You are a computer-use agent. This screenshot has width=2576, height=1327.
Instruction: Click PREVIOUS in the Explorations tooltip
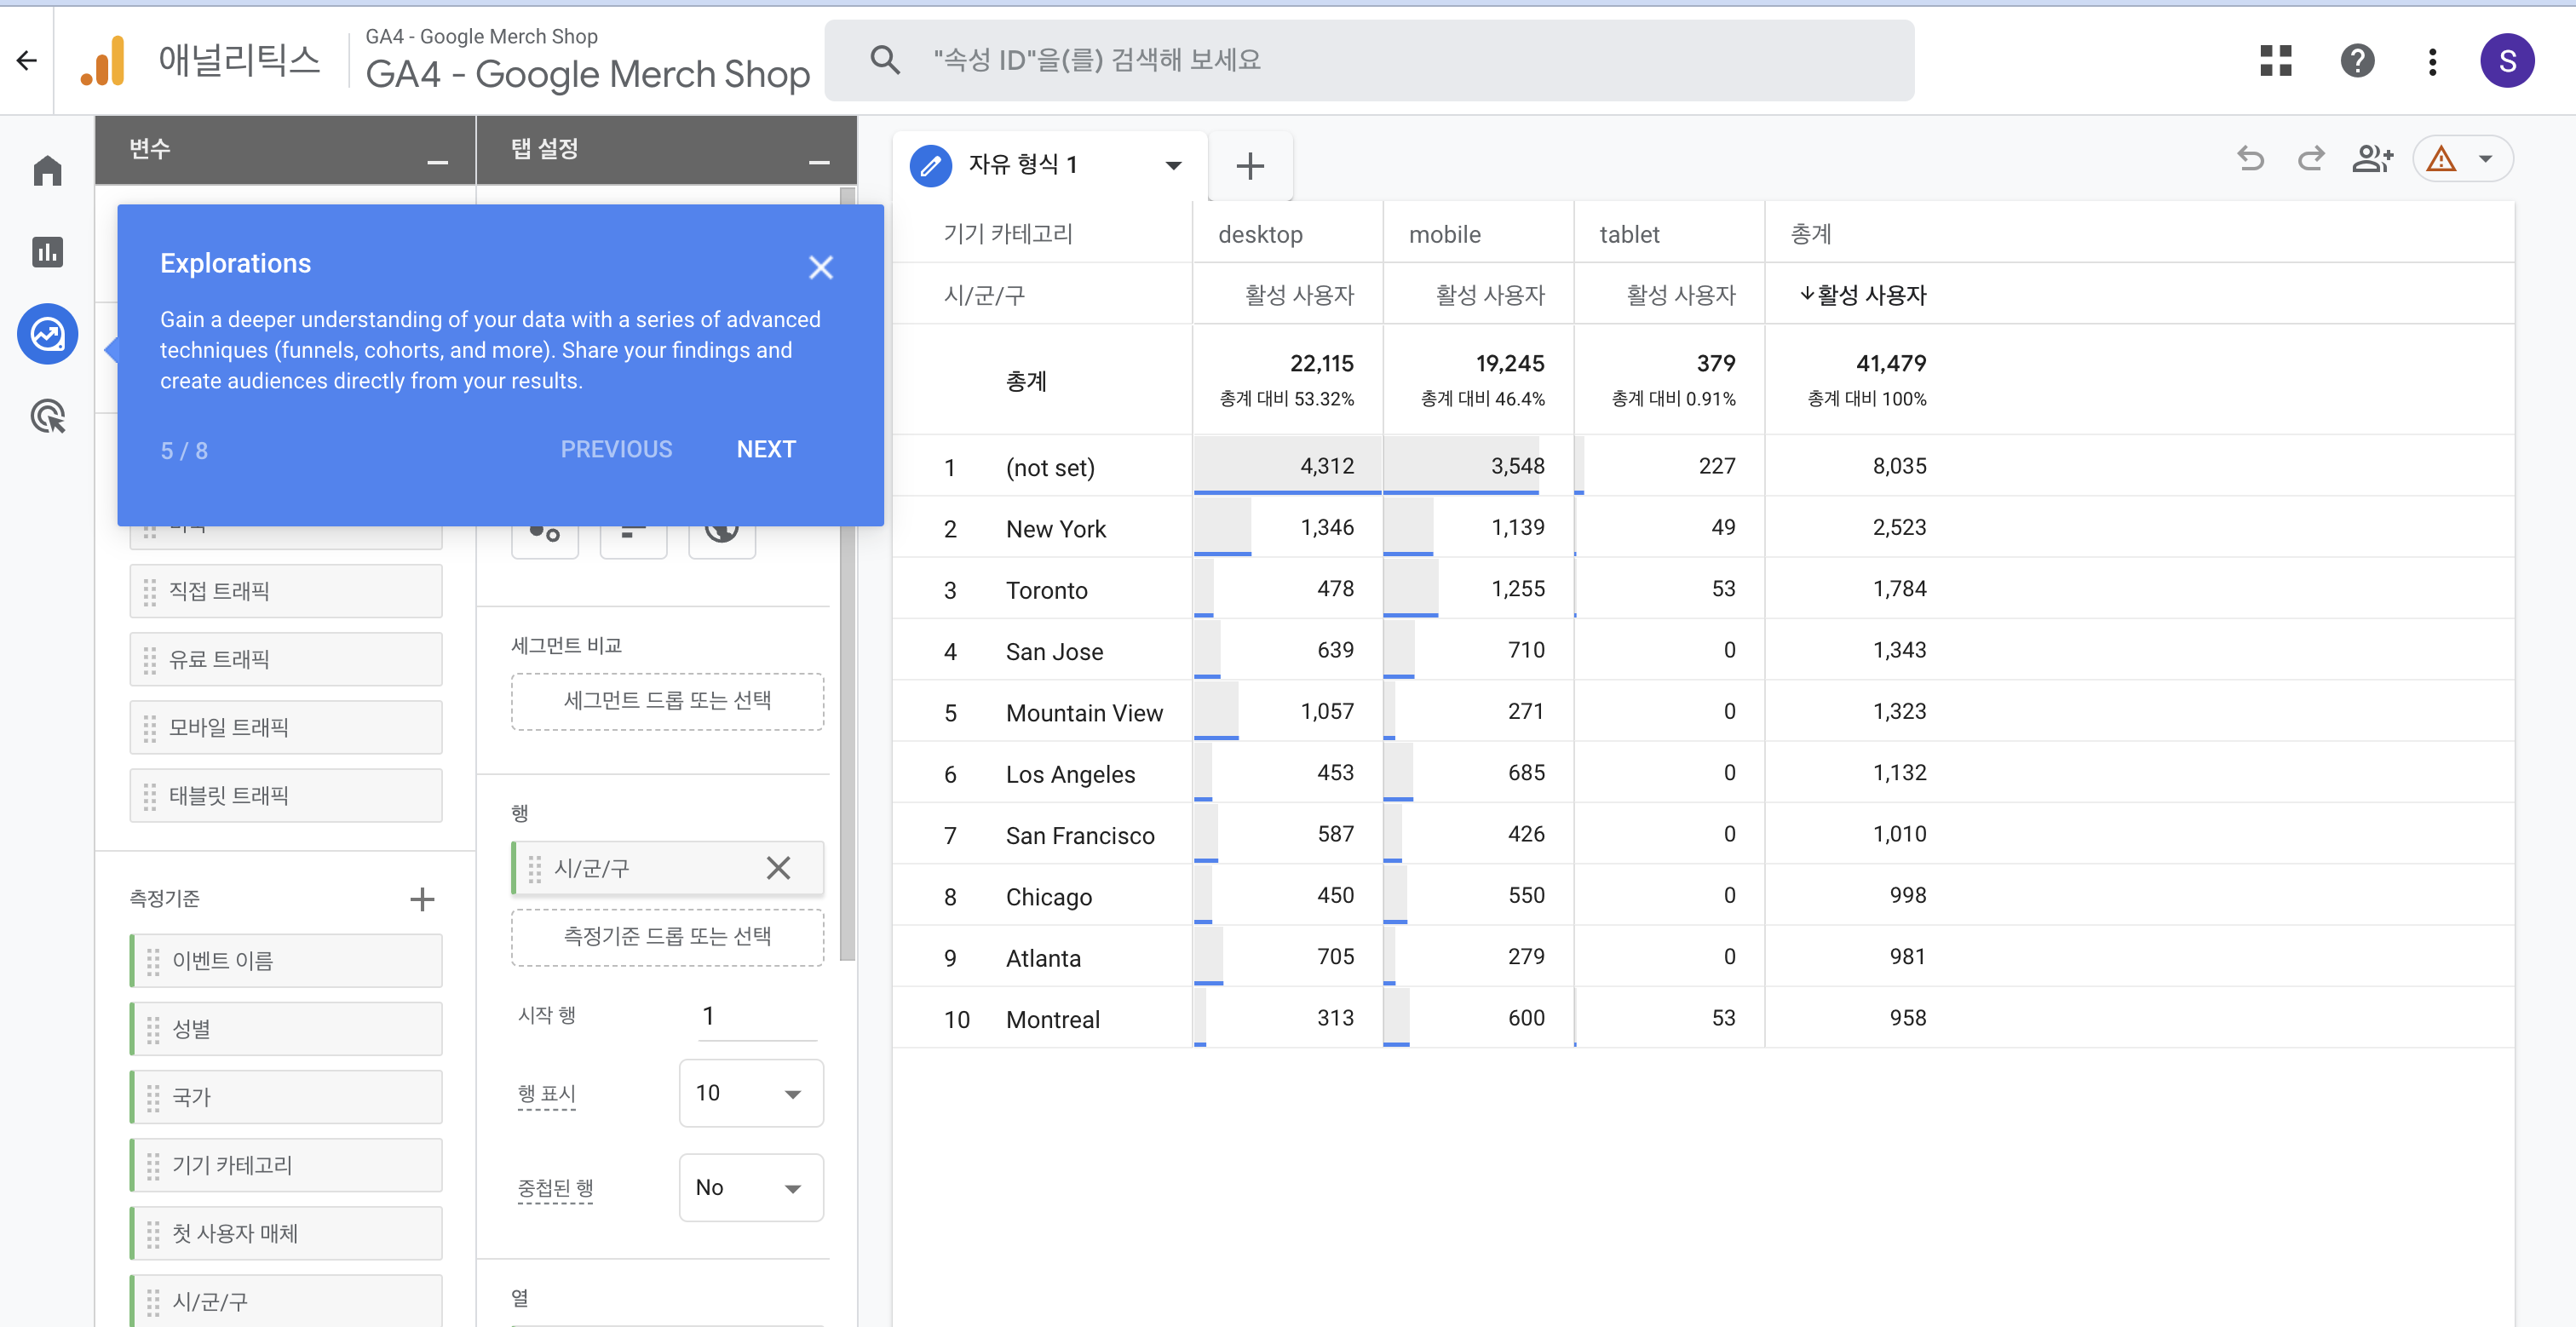click(x=616, y=449)
